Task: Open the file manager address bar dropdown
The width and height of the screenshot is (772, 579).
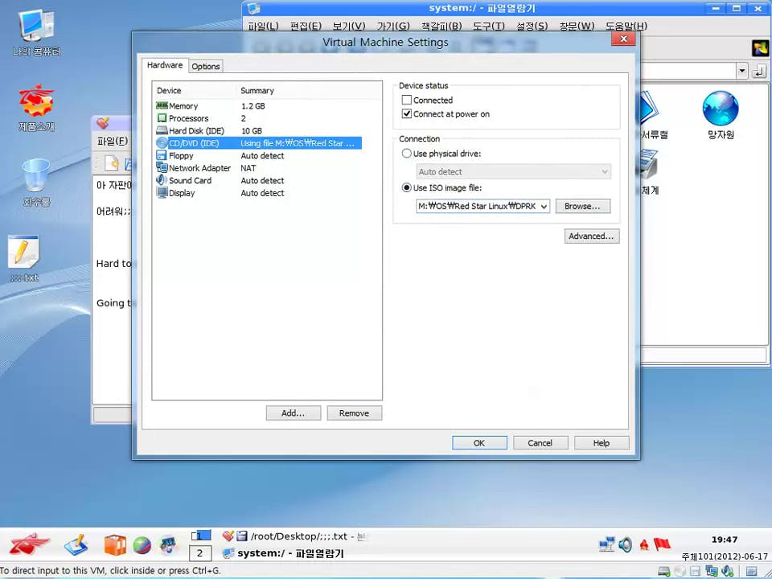Action: click(x=741, y=72)
